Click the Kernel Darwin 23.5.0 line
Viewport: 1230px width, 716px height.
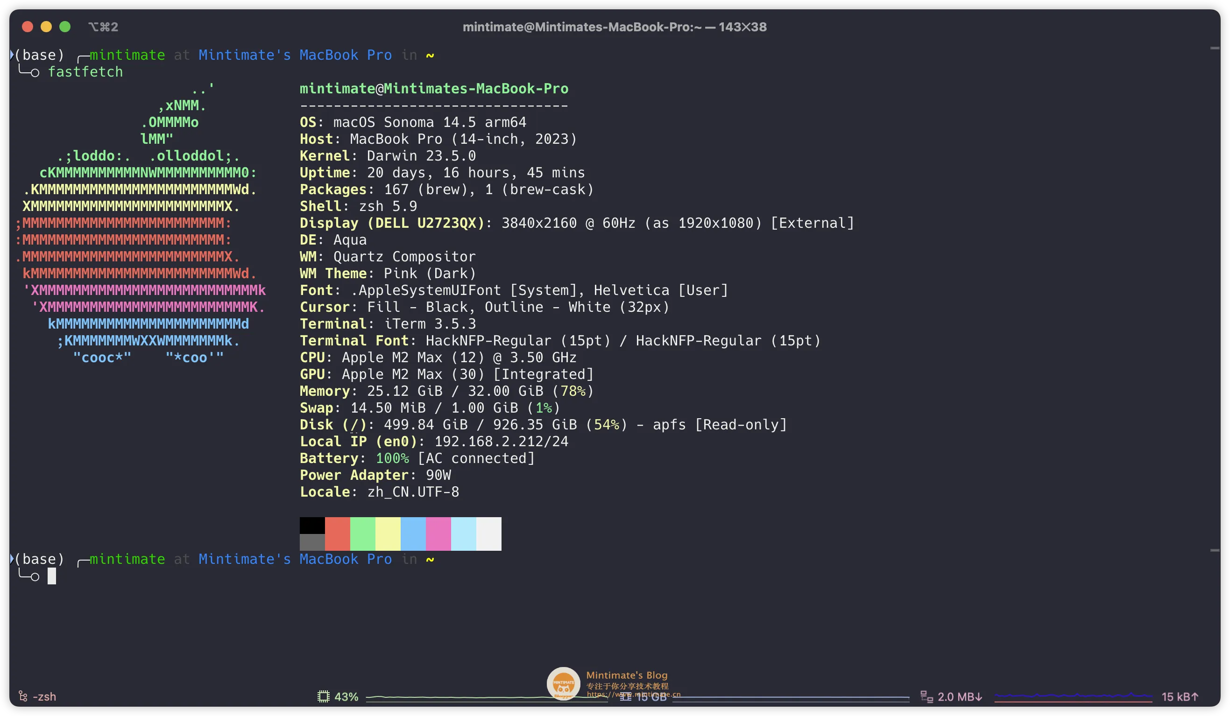point(388,155)
